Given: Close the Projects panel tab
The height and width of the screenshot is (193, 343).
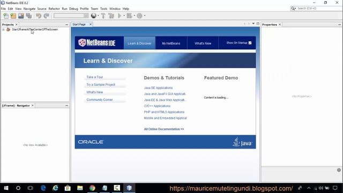Looking at the screenshot, I should click(x=17, y=25).
